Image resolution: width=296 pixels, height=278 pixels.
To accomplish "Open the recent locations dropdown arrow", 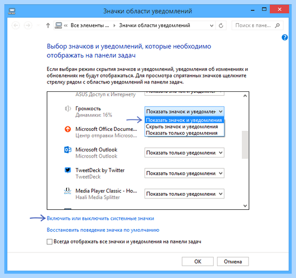I will (38, 26).
